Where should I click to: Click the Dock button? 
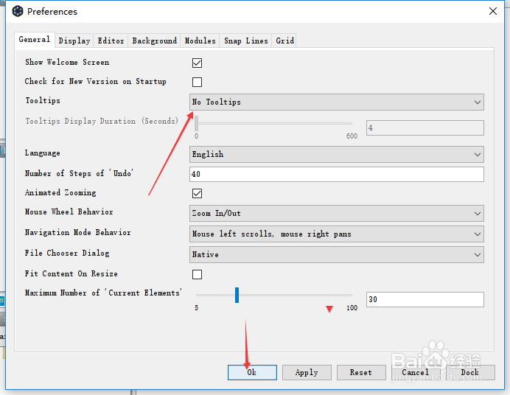coord(470,372)
